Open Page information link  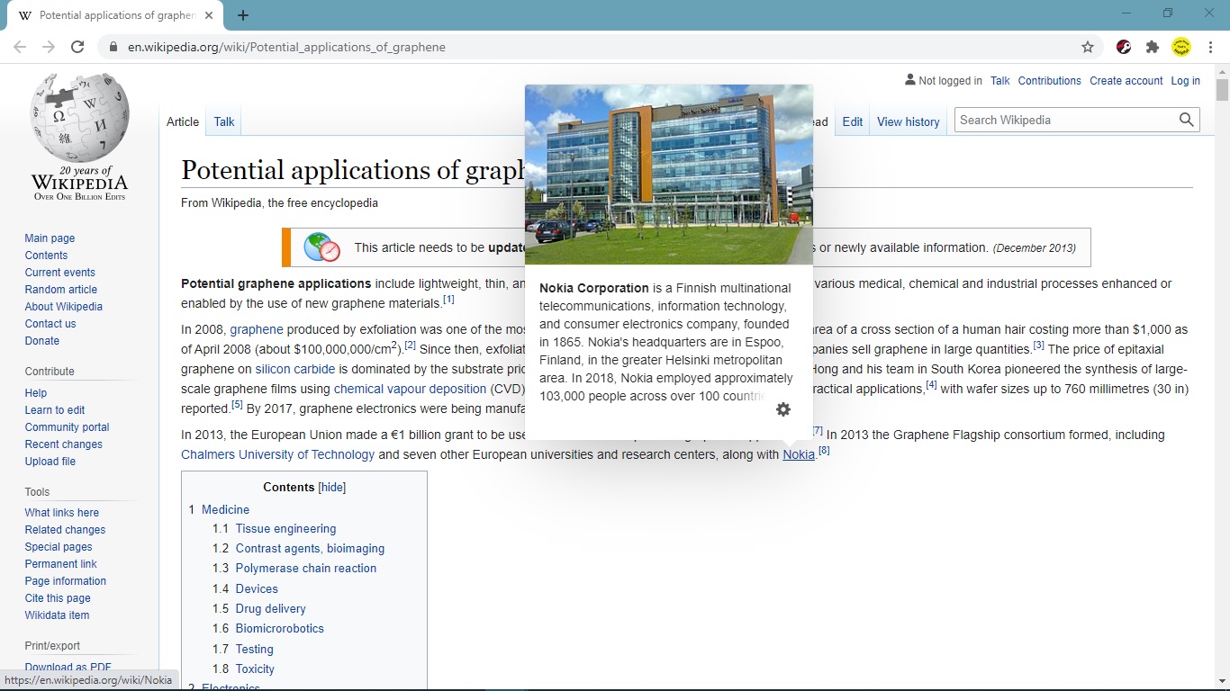click(66, 581)
